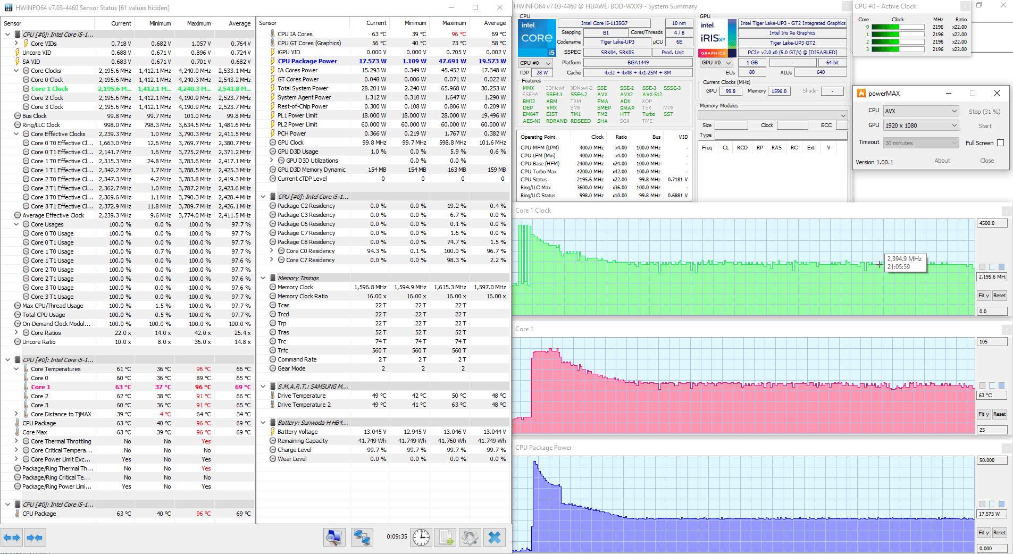Click the powerMAX flame app icon
The height and width of the screenshot is (554, 1013).
(861, 93)
